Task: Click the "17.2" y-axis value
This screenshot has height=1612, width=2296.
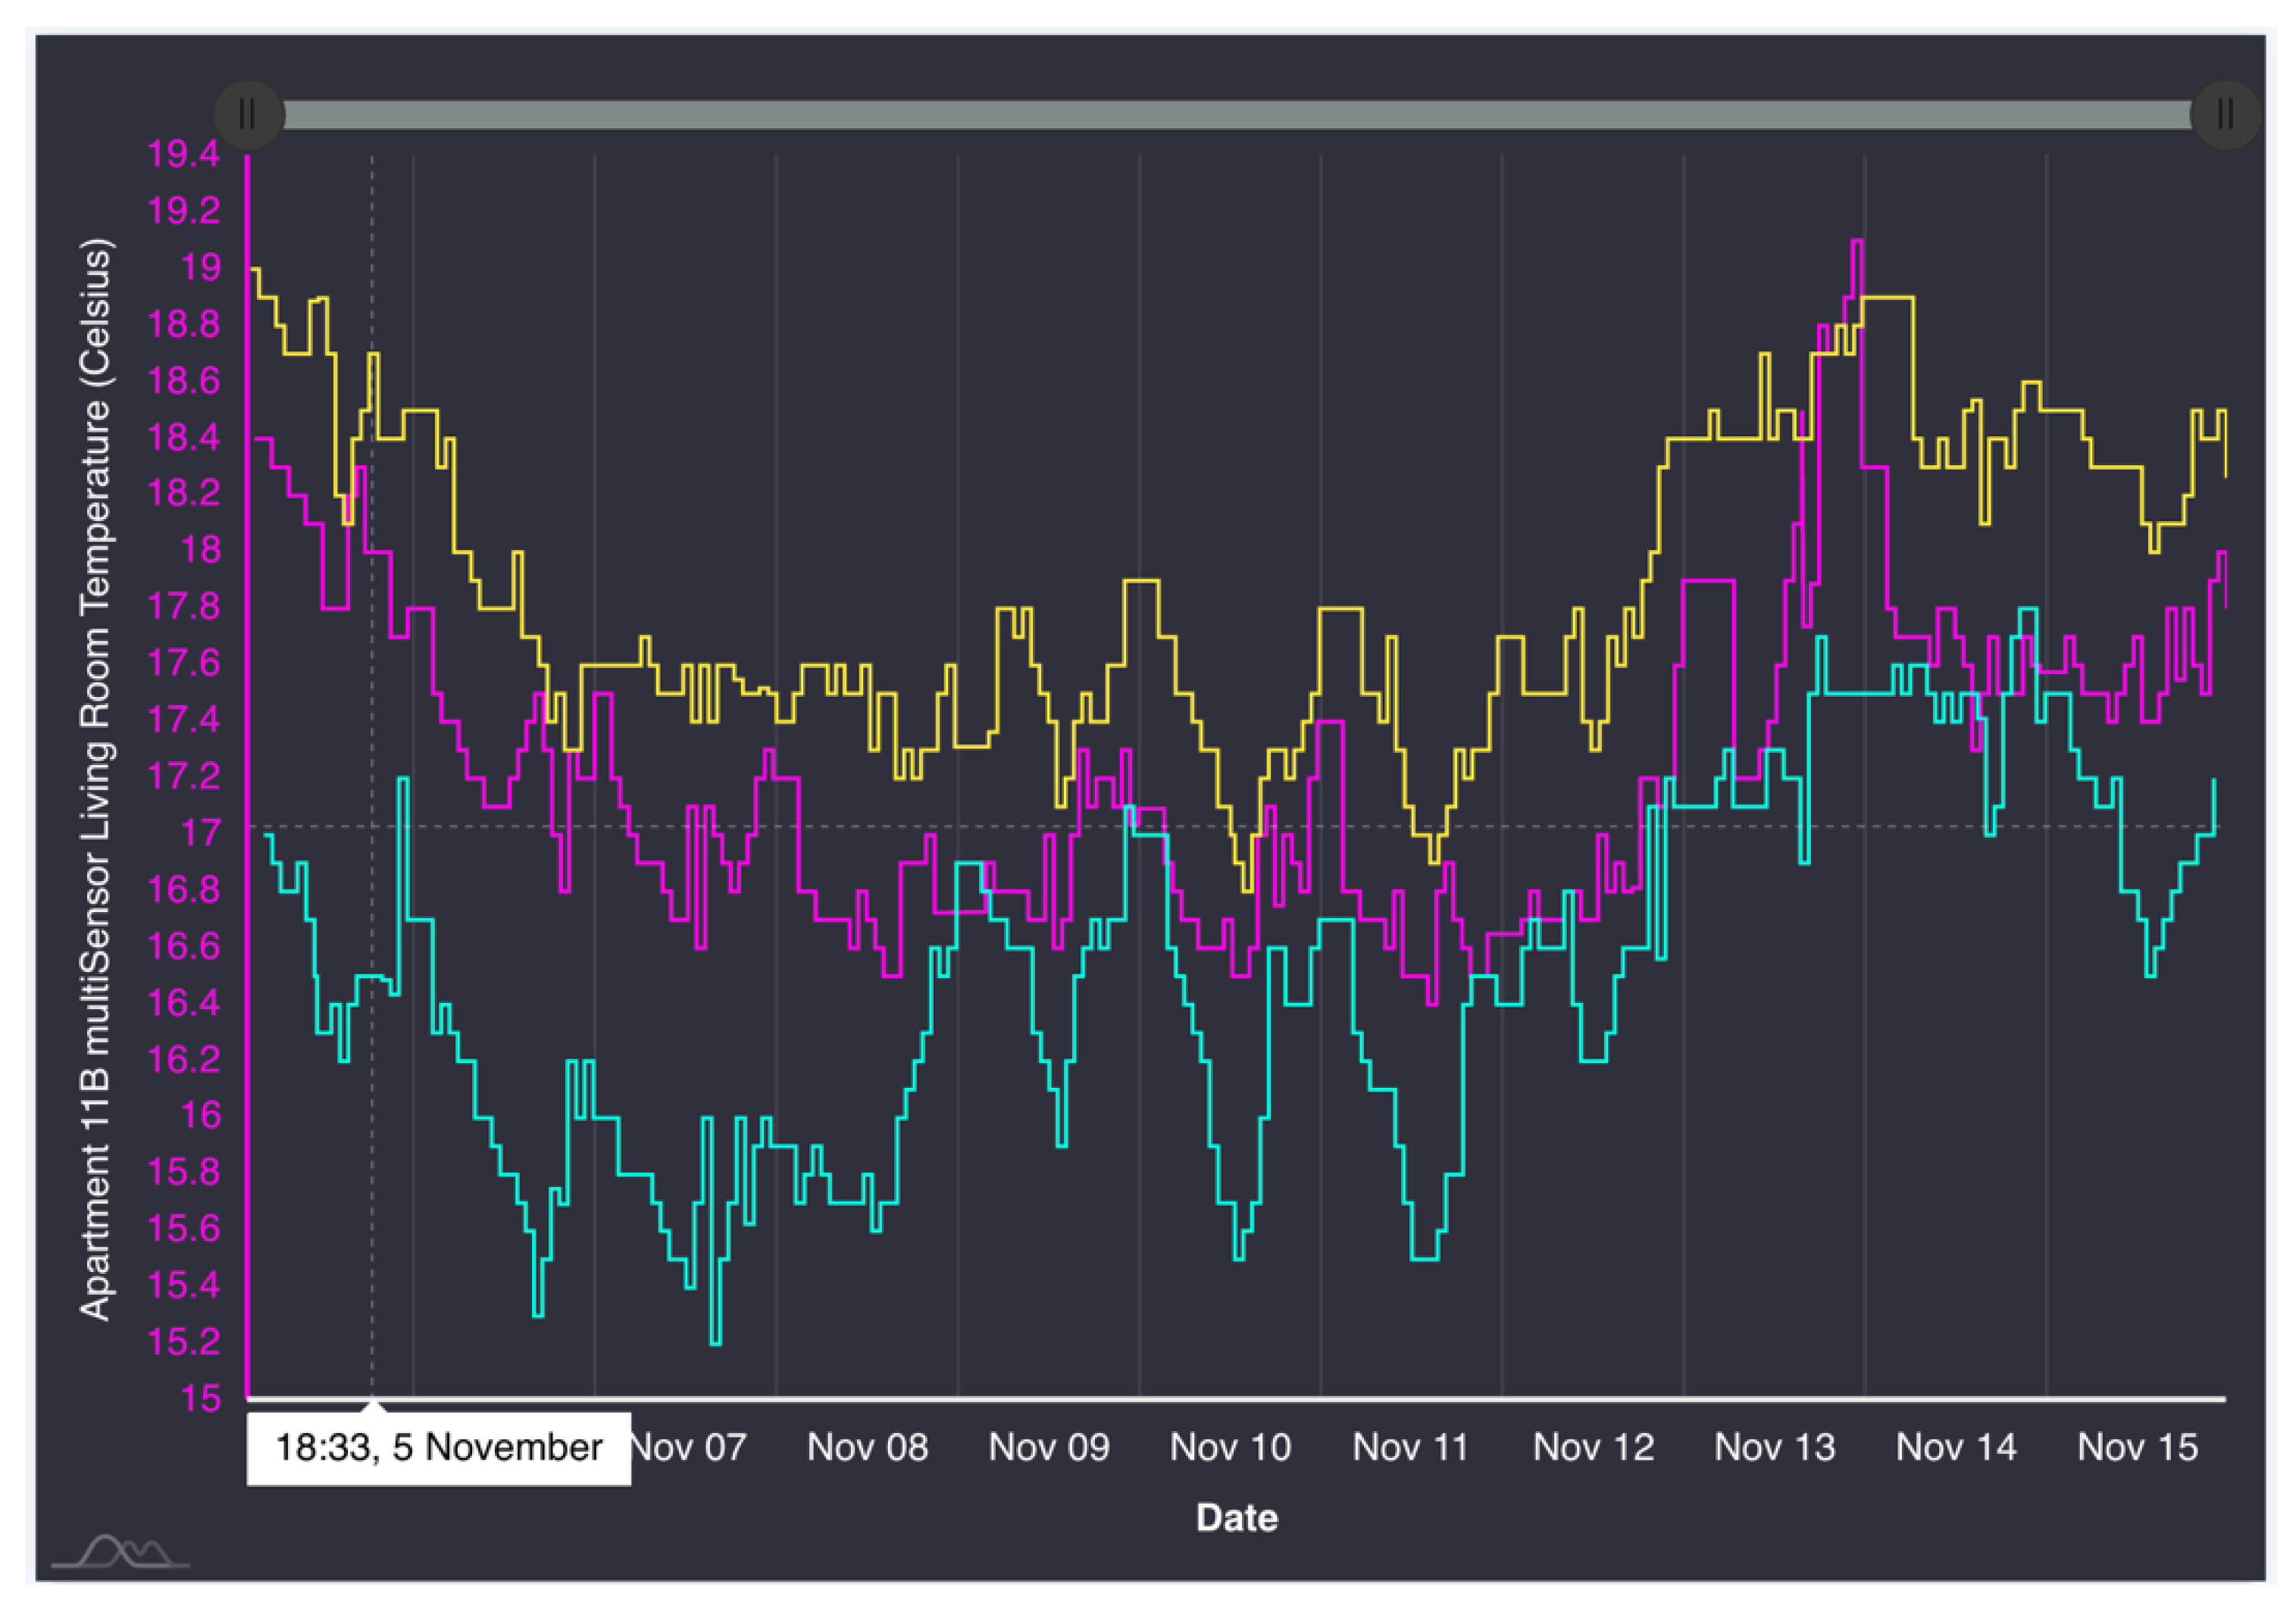Action: (x=184, y=776)
